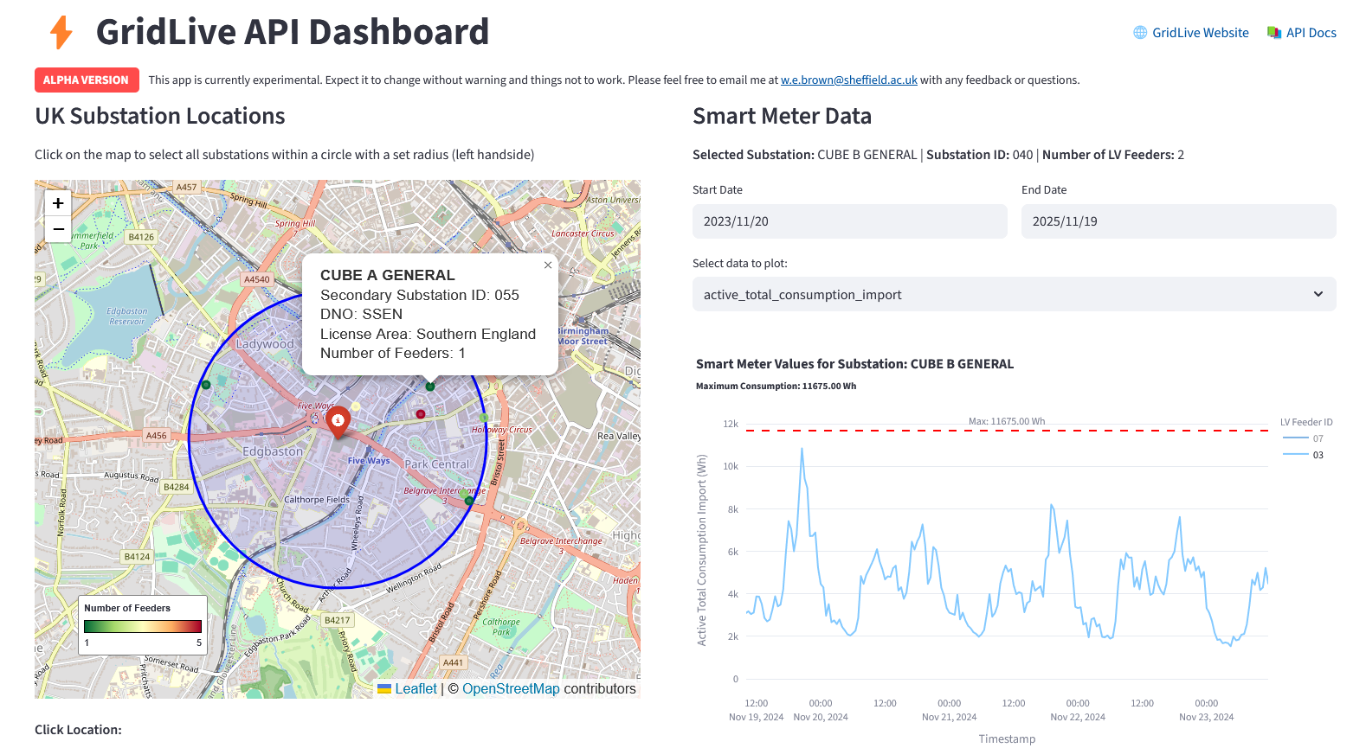Screen dimensions: 1366x748
Task: Click the red location pin marker
Action: [338, 420]
